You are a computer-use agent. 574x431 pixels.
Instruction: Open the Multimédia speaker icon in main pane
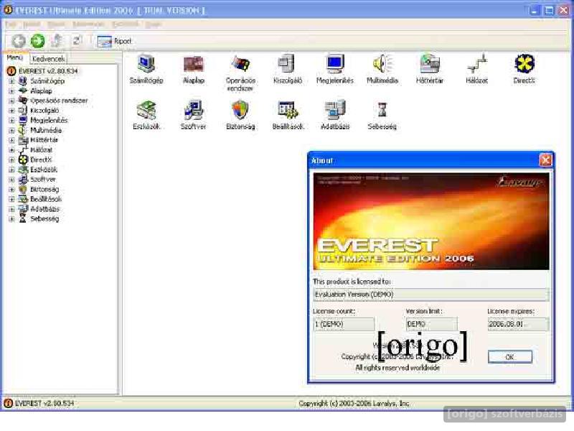point(382,69)
